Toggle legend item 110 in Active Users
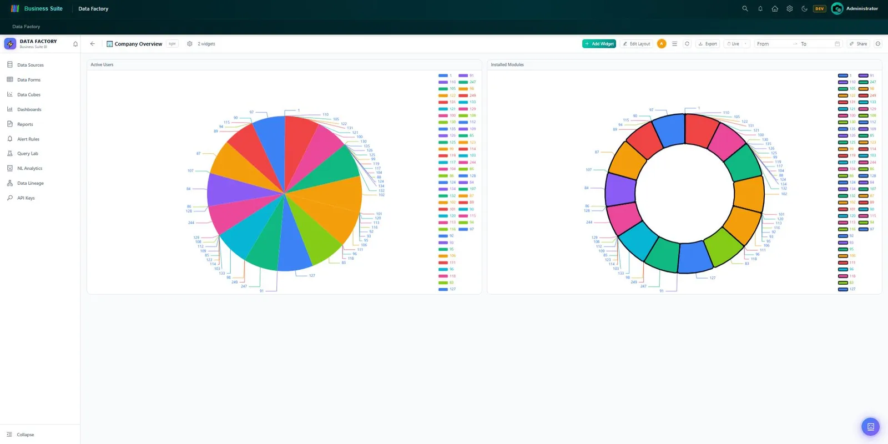 [447, 82]
